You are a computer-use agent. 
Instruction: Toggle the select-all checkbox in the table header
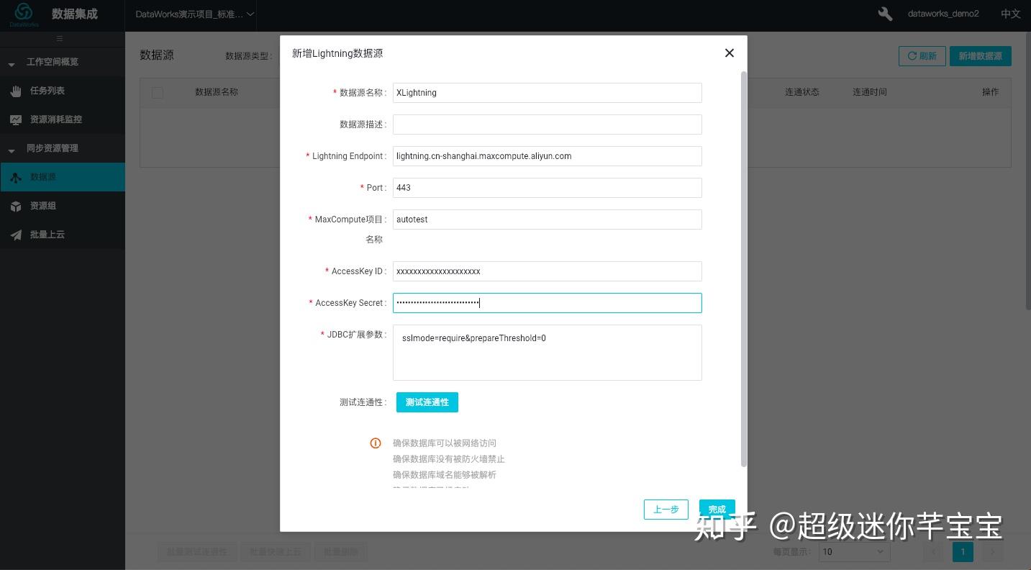[x=157, y=91]
